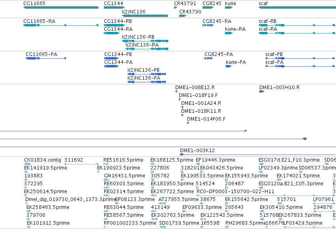Click EST RH29683.5prime
The height and width of the screenshot is (229, 336).
click(227, 227)
